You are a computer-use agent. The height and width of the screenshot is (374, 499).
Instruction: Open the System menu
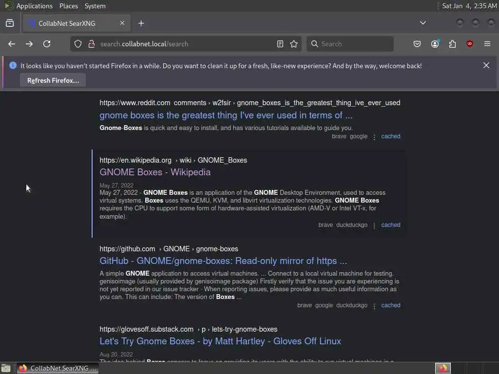point(95,6)
